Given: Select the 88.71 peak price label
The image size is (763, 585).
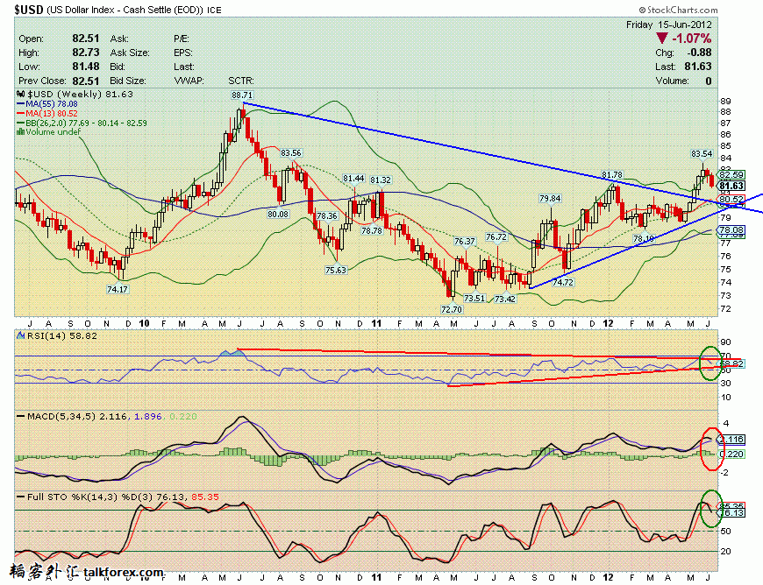Looking at the screenshot, I should [x=242, y=95].
